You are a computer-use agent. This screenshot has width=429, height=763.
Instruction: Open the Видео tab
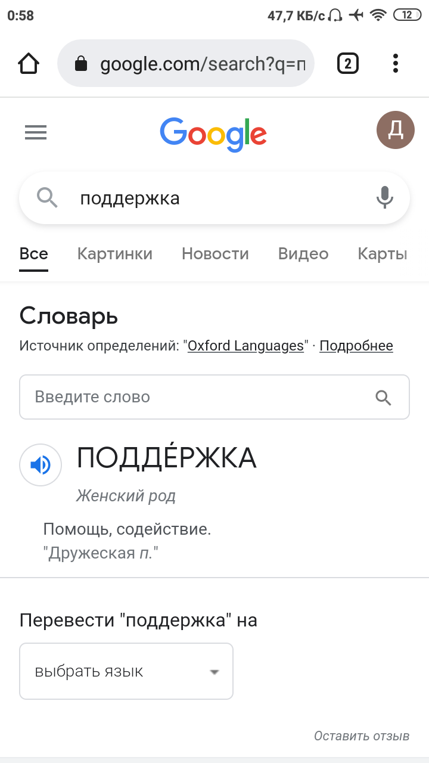[x=303, y=254]
